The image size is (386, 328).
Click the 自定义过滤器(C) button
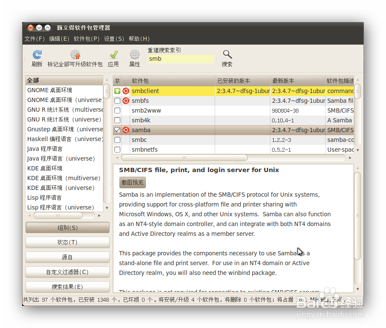coord(67,272)
